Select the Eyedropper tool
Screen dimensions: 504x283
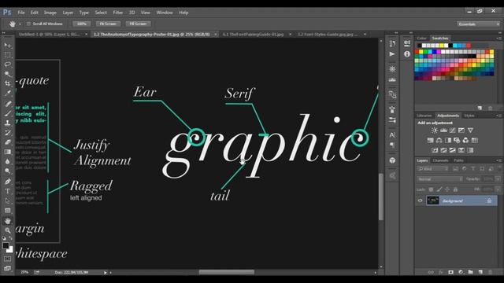[x=7, y=94]
